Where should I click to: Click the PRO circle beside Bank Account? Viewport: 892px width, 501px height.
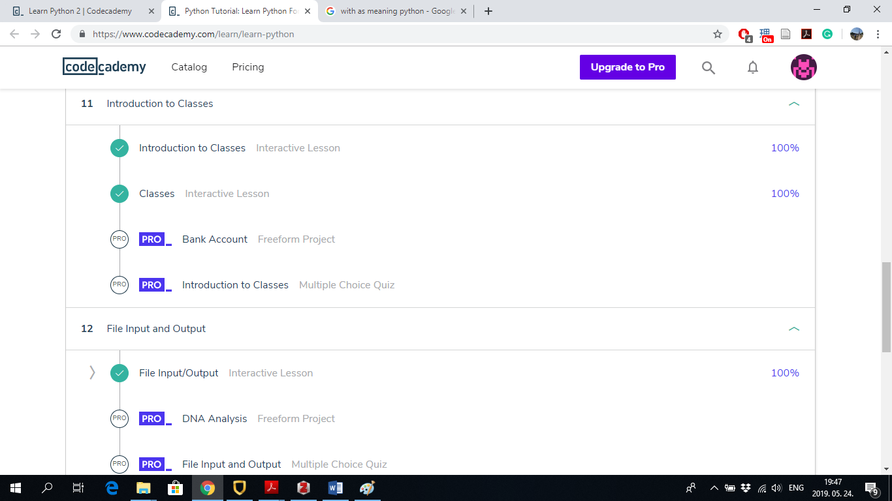click(x=119, y=239)
